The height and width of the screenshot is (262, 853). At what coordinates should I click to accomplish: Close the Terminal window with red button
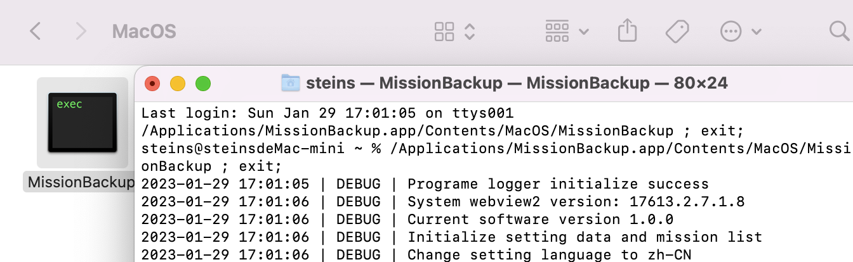153,83
